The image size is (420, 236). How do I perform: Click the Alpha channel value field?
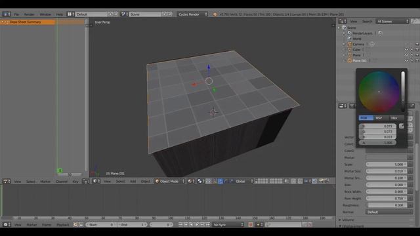click(x=377, y=143)
